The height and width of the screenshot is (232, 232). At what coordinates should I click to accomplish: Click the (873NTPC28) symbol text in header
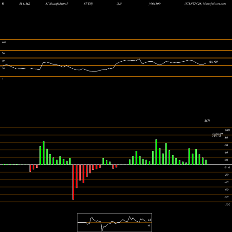tap(193, 4)
